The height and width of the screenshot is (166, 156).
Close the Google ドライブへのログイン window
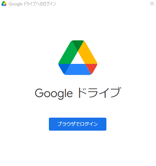click(x=152, y=4)
